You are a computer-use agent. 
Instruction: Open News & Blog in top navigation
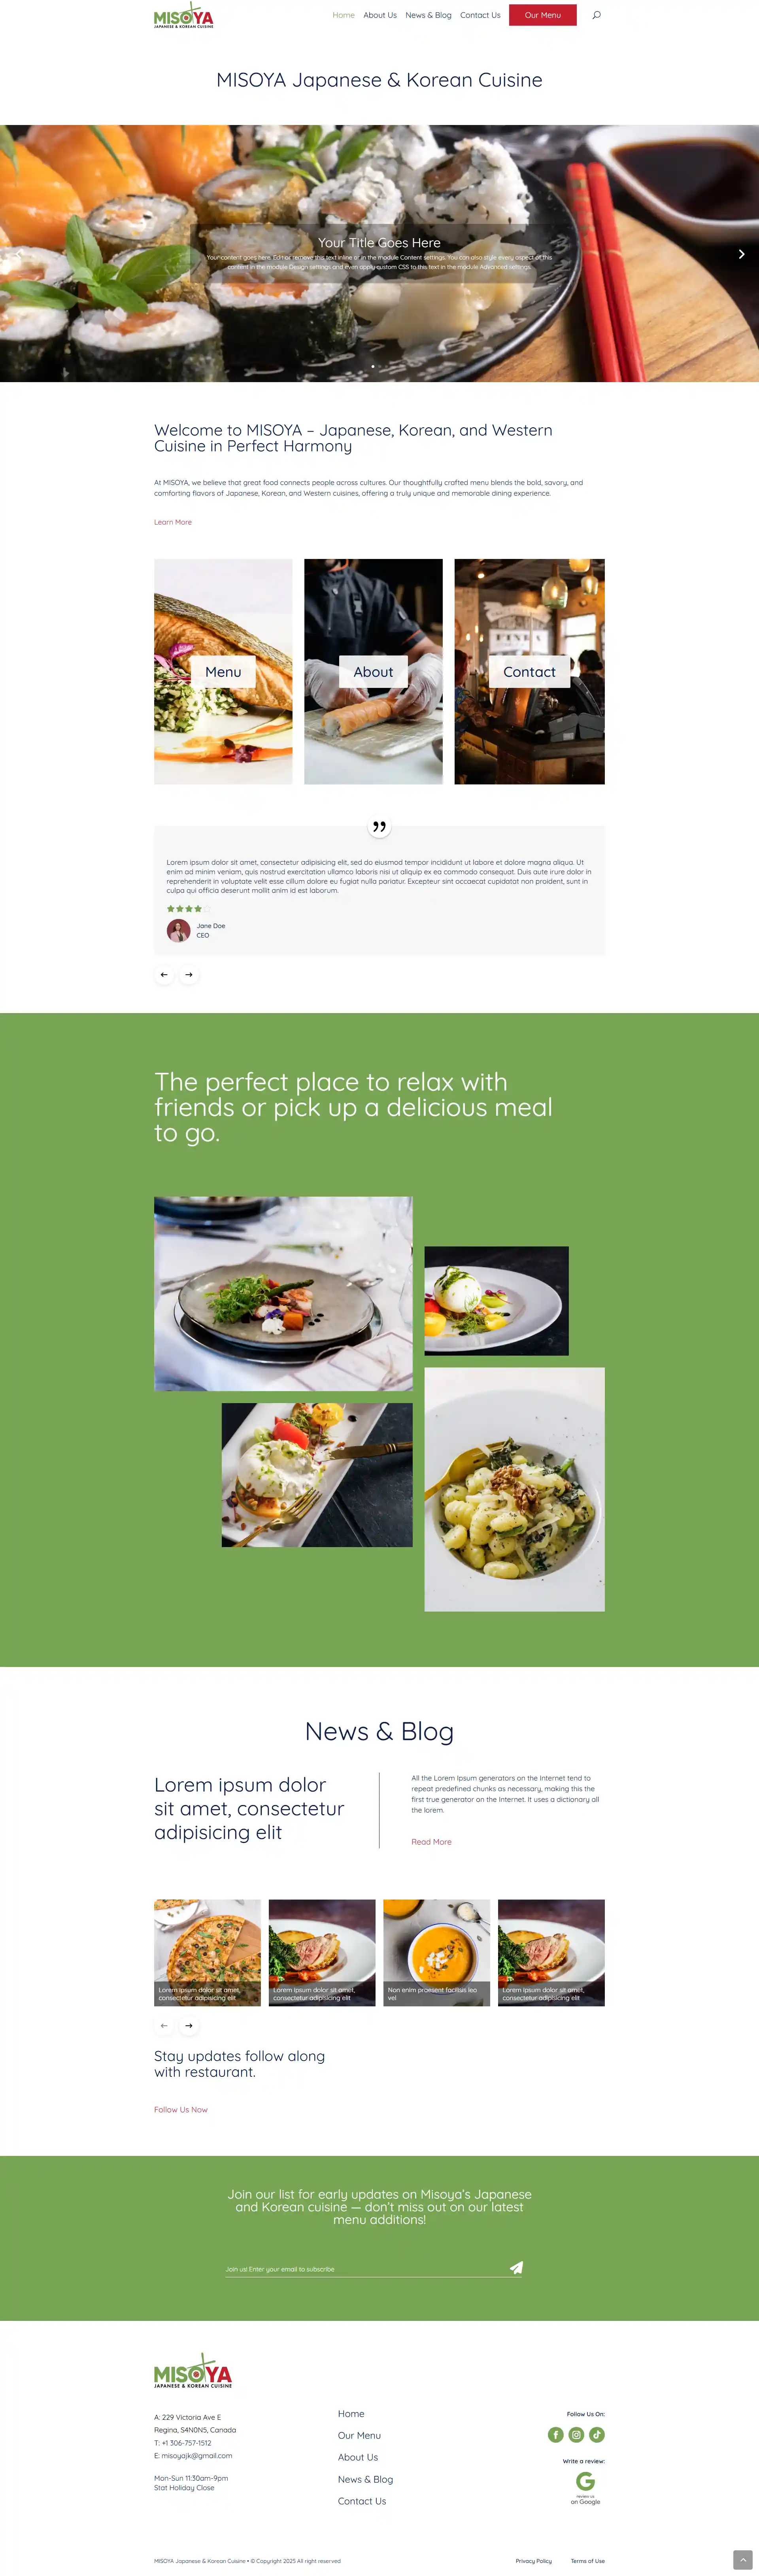click(x=429, y=15)
